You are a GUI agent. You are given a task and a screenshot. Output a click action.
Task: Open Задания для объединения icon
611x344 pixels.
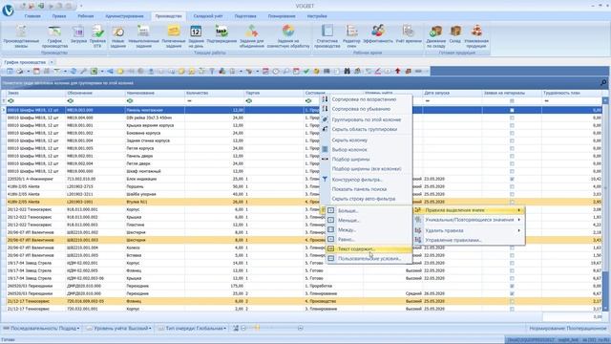(252, 36)
